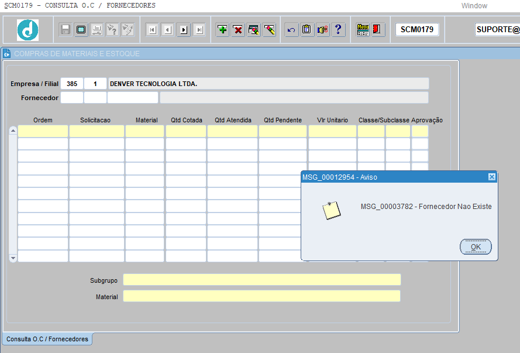This screenshot has width=520, height=353.
Task: Click the undo arrow icon
Action: (x=291, y=29)
